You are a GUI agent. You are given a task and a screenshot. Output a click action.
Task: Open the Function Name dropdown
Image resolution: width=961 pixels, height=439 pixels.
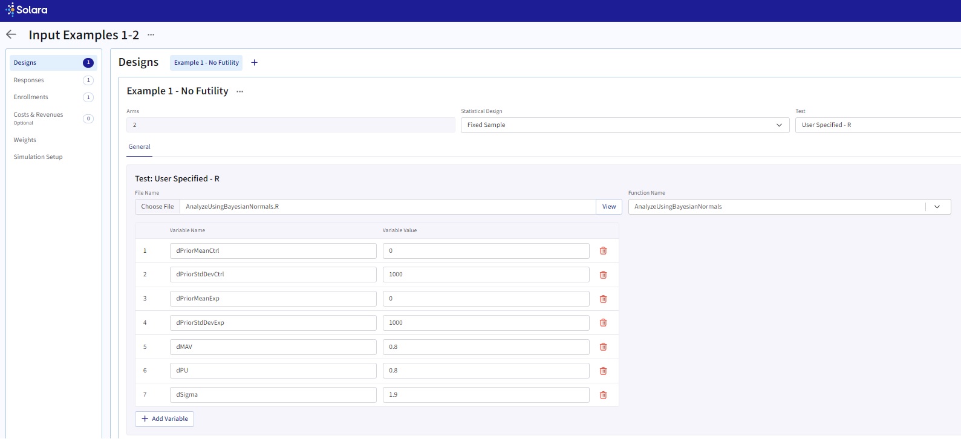(x=789, y=207)
